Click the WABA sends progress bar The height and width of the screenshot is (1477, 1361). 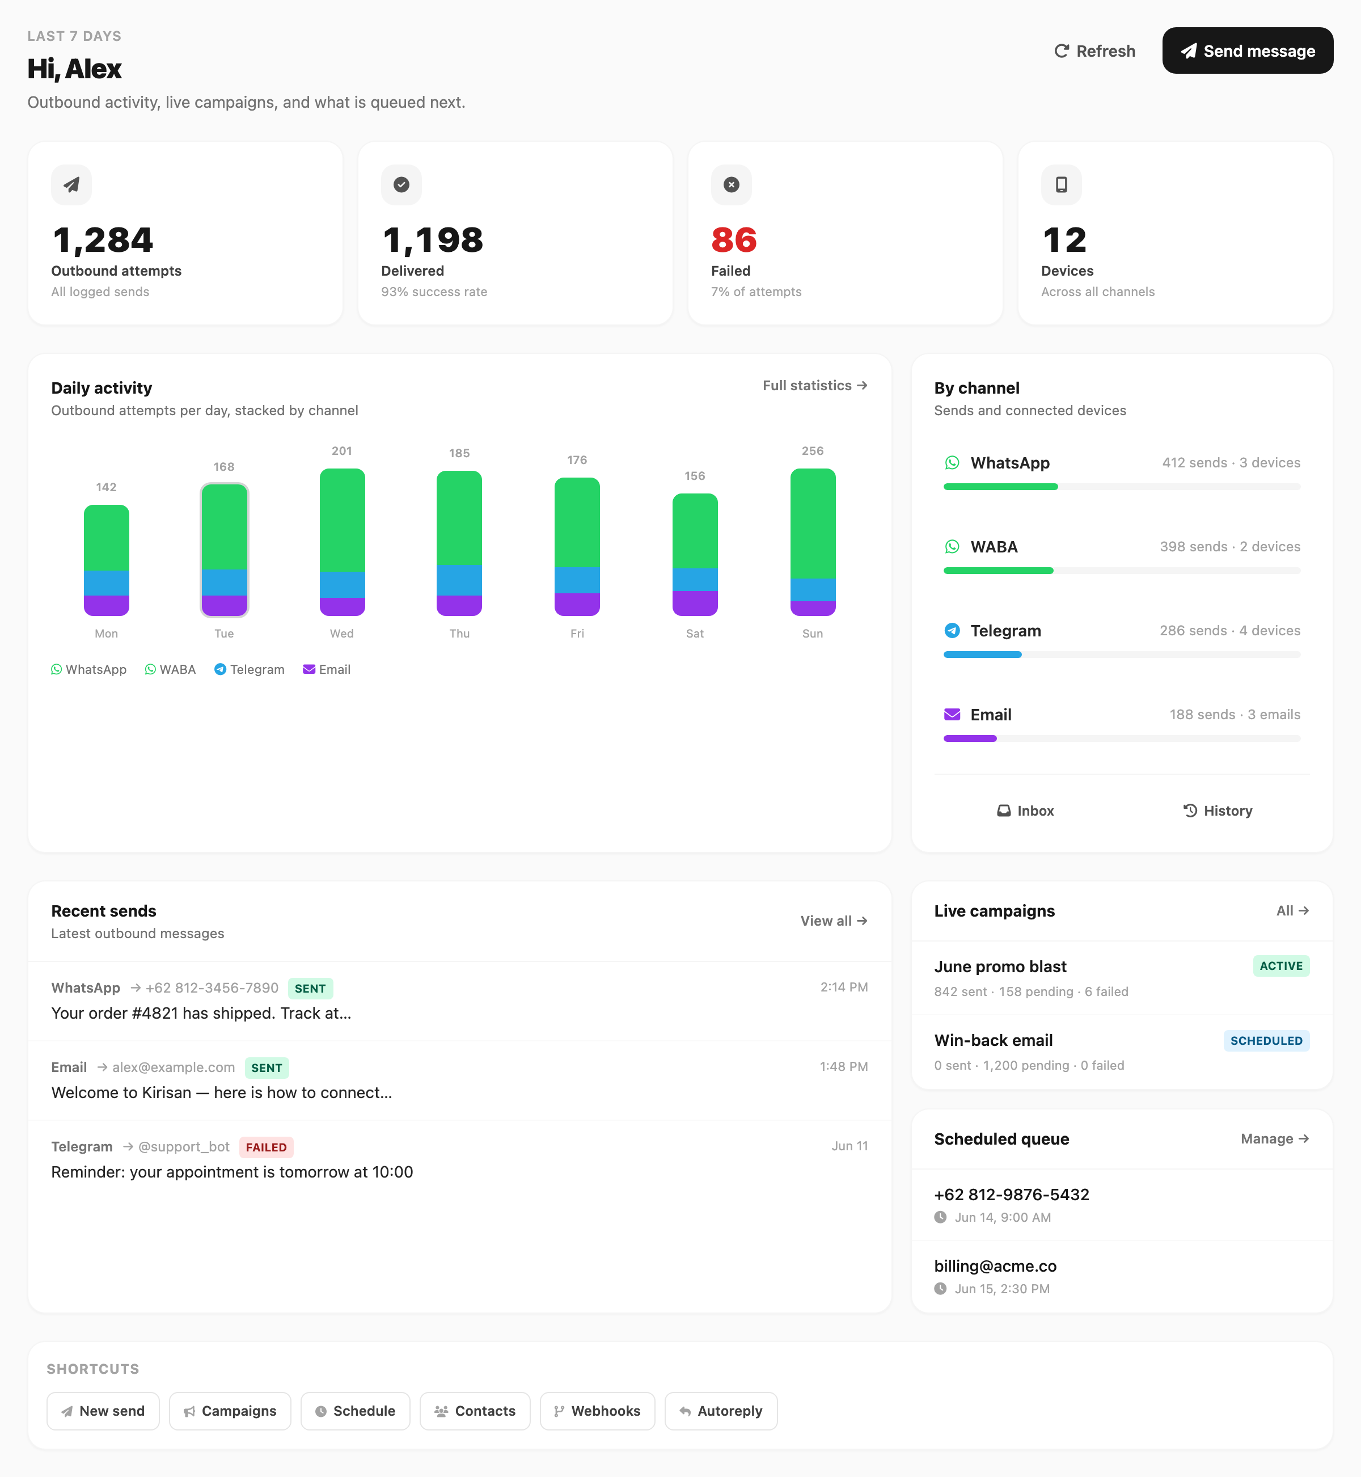click(1122, 571)
